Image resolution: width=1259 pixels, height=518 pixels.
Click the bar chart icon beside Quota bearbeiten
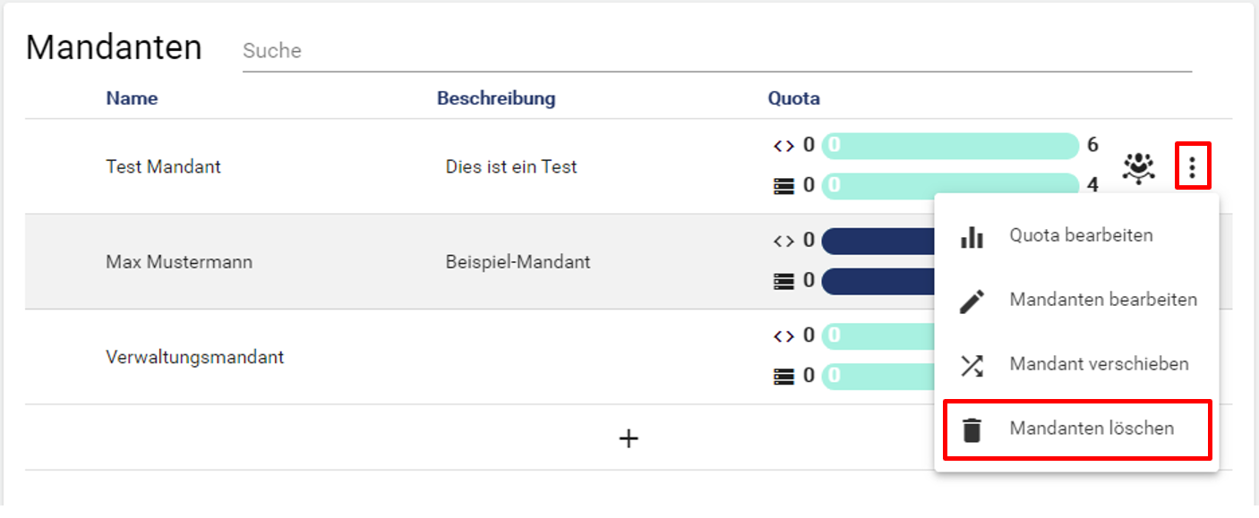click(972, 236)
